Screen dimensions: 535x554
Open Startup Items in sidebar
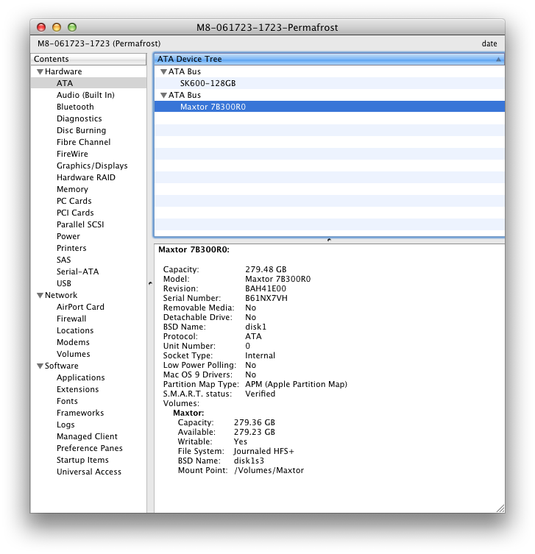coord(82,460)
